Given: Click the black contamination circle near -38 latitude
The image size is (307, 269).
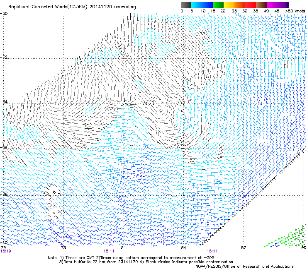Looking at the screenshot, I should (54, 192).
